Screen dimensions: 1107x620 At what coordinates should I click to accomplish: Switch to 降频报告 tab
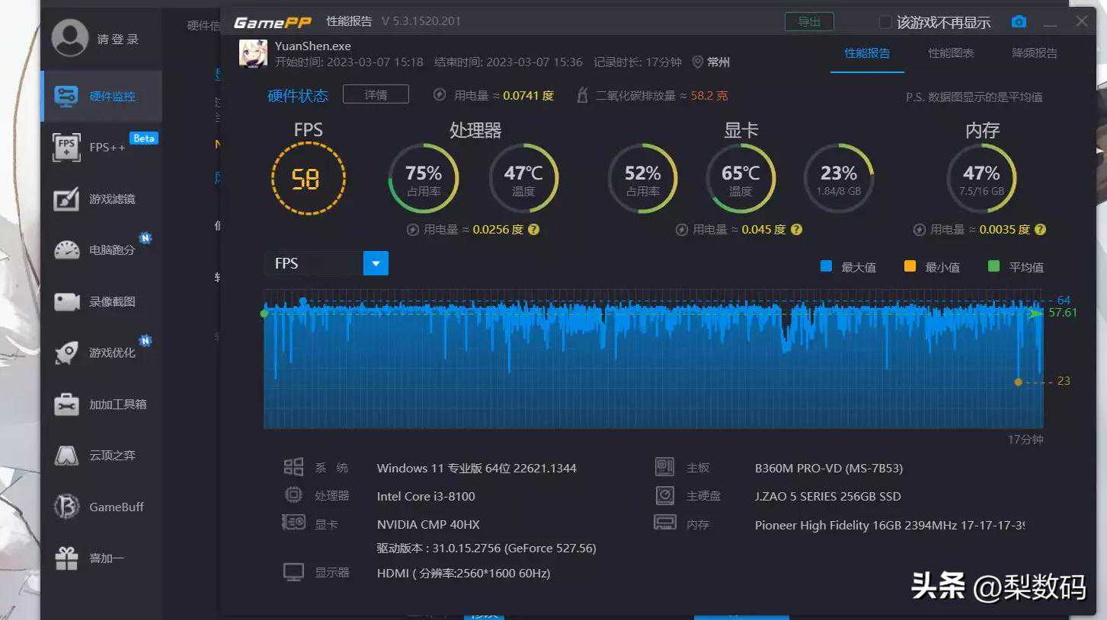click(1034, 53)
